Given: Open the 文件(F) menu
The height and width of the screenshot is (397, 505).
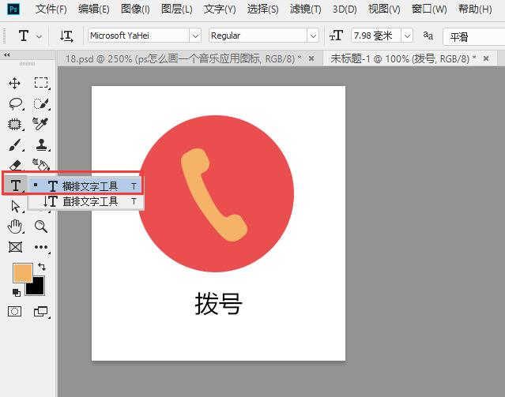Looking at the screenshot, I should point(51,9).
